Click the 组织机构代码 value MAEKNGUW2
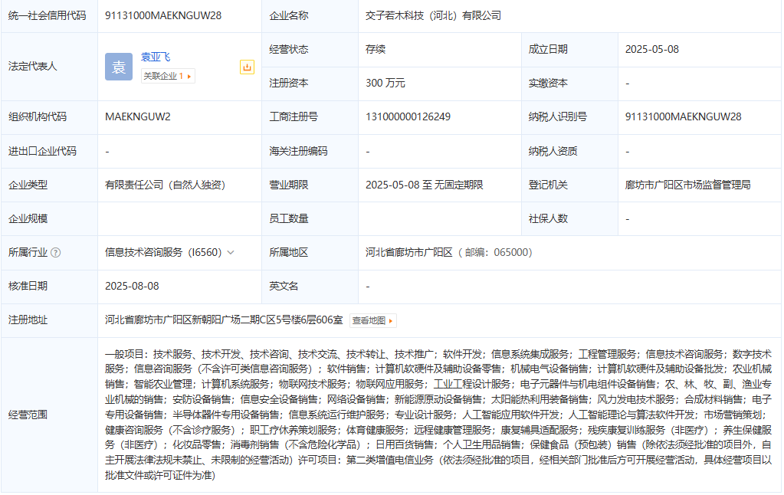 (138, 116)
